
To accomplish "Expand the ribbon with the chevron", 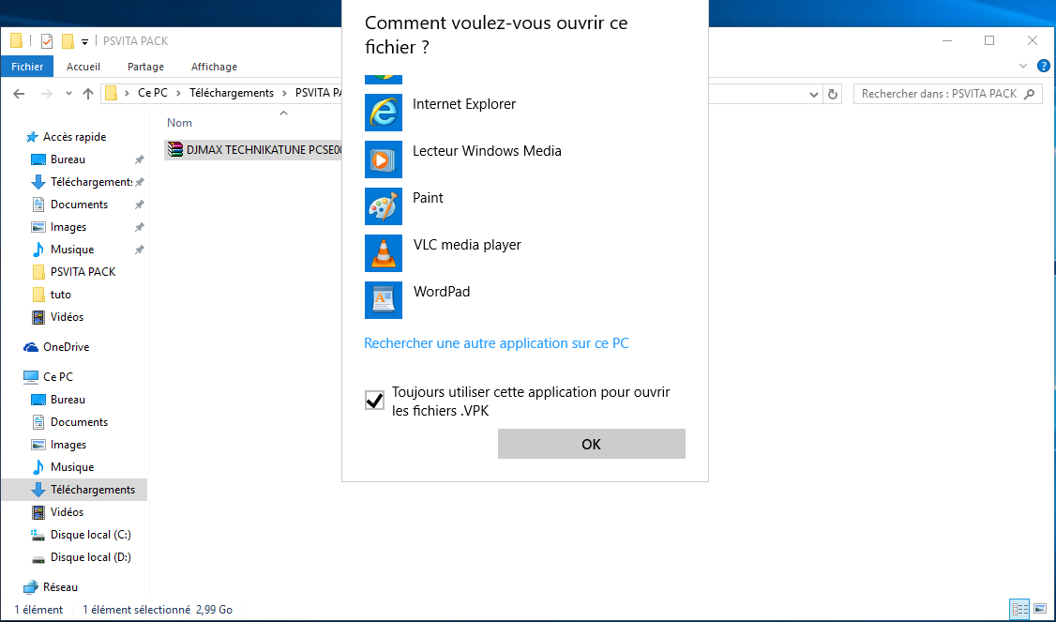I will point(1023,66).
